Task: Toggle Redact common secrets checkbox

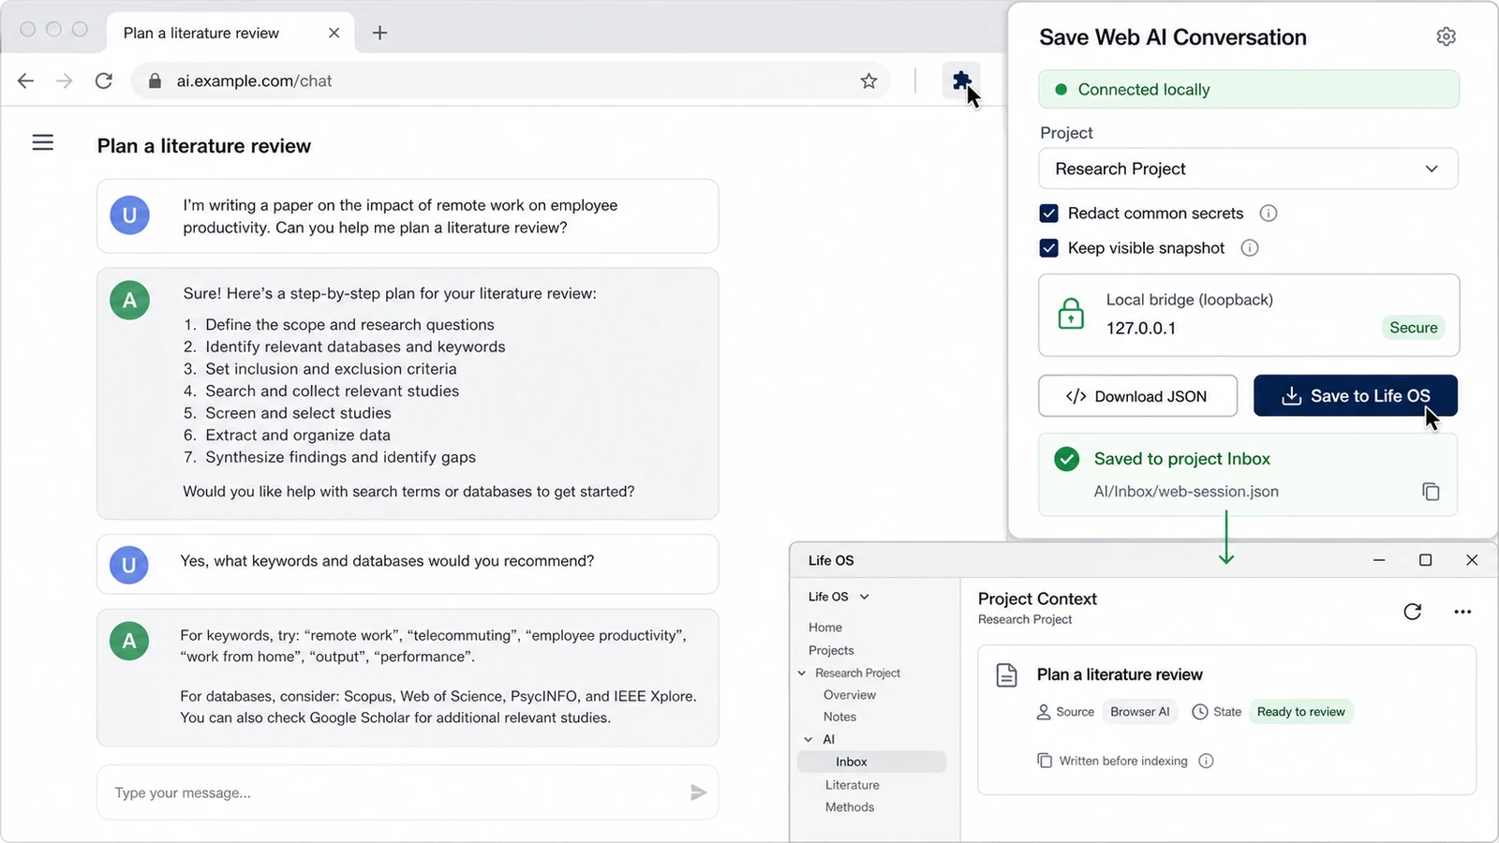Action: pyautogui.click(x=1049, y=213)
